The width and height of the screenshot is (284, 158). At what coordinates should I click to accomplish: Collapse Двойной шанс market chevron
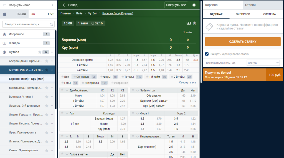pos(67,91)
